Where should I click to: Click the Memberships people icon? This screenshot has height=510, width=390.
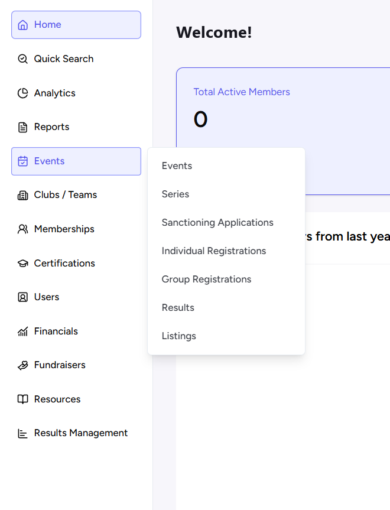pos(23,229)
